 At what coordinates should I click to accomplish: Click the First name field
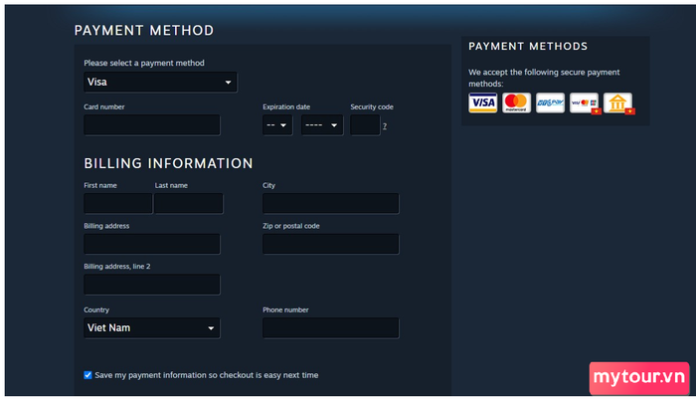(118, 204)
